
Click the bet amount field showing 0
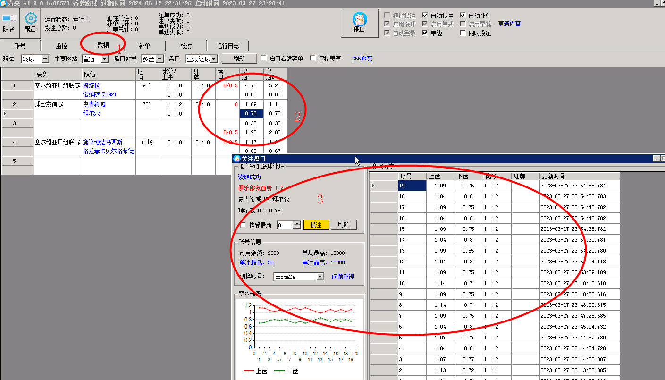point(285,225)
